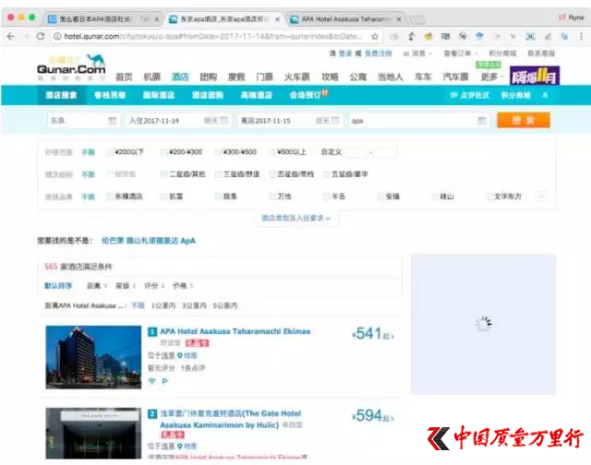This screenshot has height=465, width=591.
Task: Expand hotel type and requirements filter
Action: pyautogui.click(x=296, y=218)
